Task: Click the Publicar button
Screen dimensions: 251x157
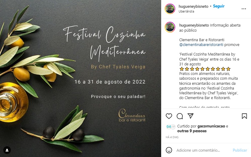Action: tap(240, 150)
